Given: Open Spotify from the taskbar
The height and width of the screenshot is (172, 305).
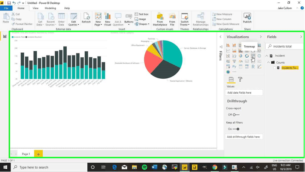Looking at the screenshot, I should point(144,167).
